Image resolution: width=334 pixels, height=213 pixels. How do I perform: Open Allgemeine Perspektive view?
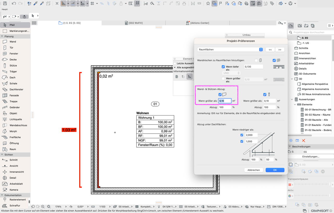pyautogui.click(x=315, y=84)
